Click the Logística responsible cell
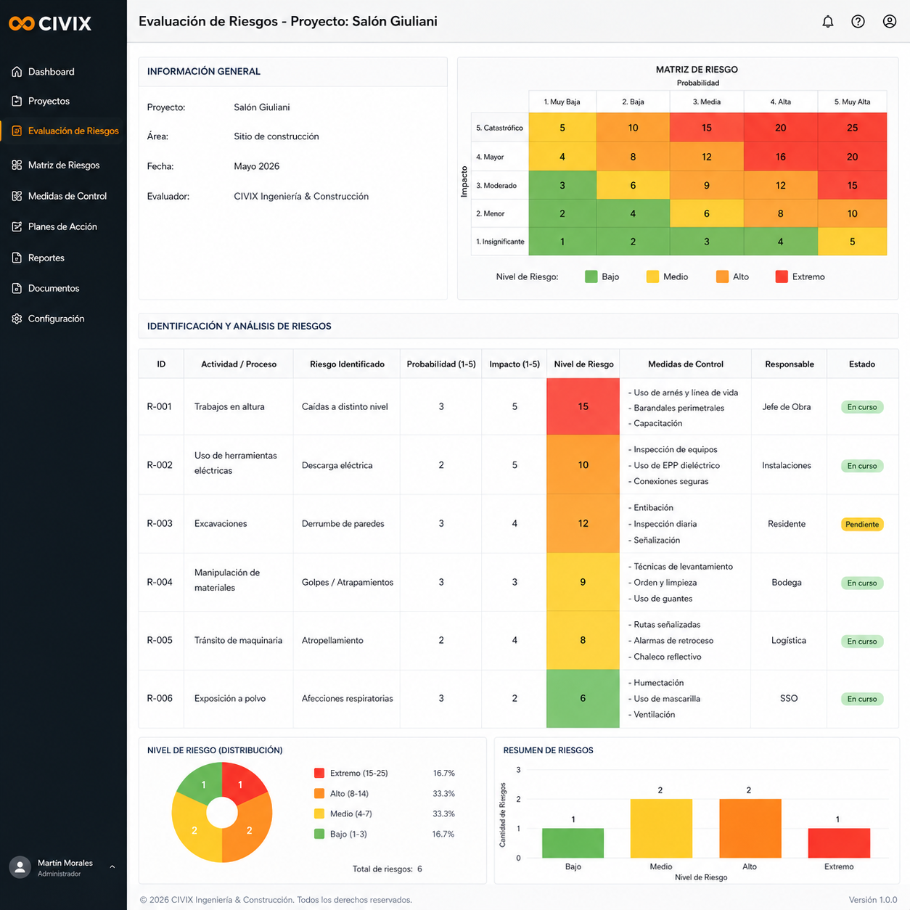Screen dimensions: 910x910 [x=789, y=640]
